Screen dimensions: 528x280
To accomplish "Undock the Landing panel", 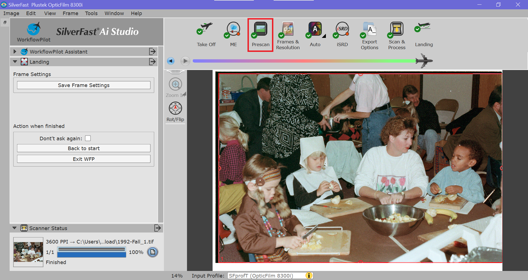I will [152, 61].
